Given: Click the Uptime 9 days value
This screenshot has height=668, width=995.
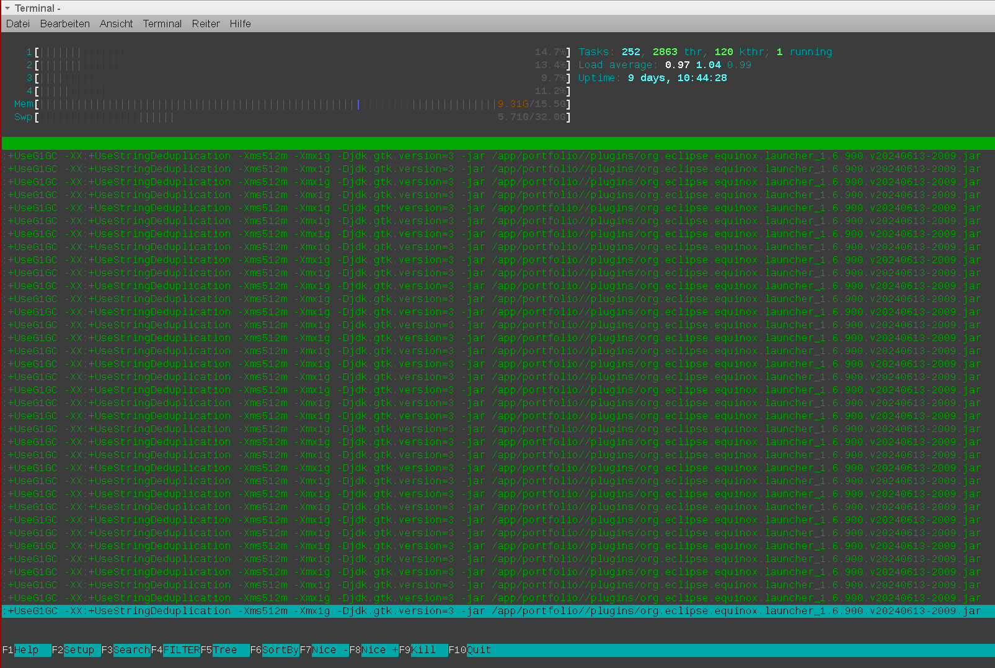Looking at the screenshot, I should (677, 78).
